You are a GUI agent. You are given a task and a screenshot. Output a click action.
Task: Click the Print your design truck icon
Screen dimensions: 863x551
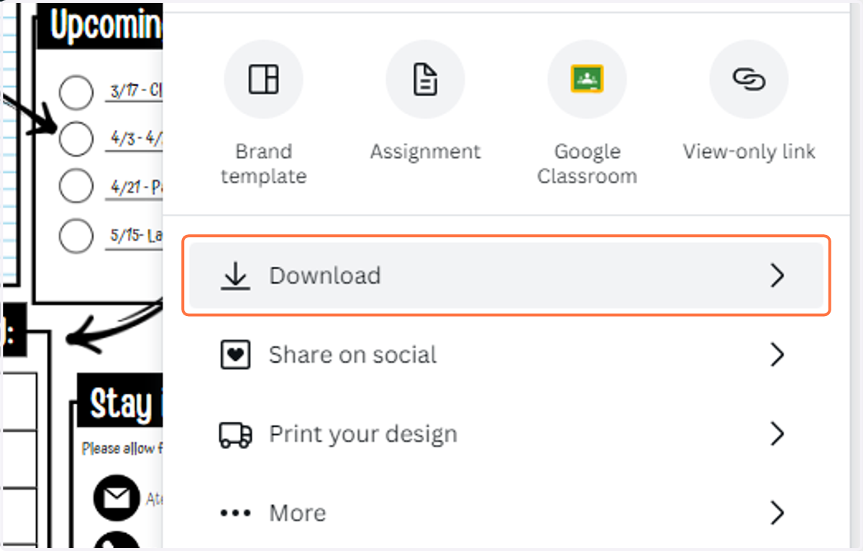pyautogui.click(x=235, y=434)
